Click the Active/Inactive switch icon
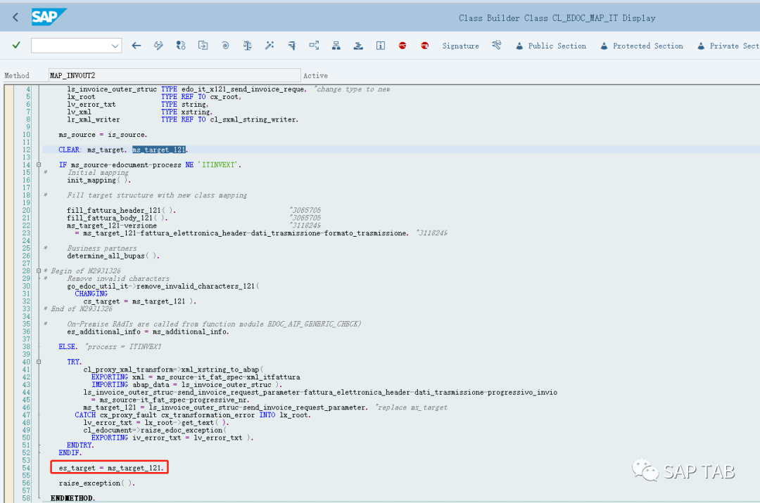 click(x=181, y=46)
